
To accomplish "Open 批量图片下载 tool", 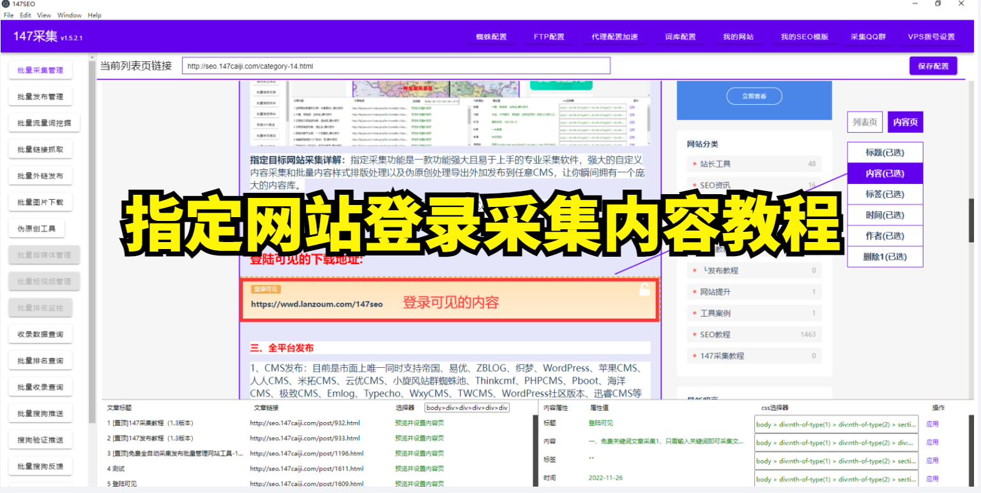I will [x=40, y=202].
